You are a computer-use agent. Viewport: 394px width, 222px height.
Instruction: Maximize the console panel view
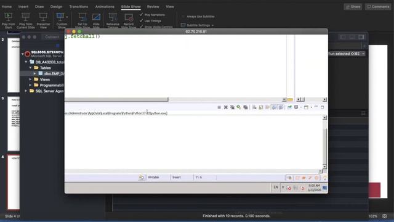tap(323, 107)
